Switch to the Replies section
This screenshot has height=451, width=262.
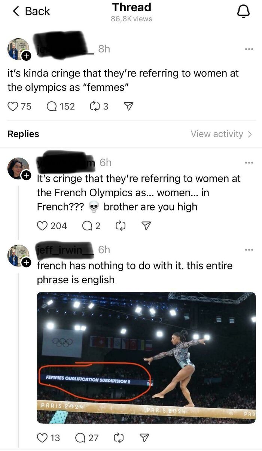click(23, 134)
